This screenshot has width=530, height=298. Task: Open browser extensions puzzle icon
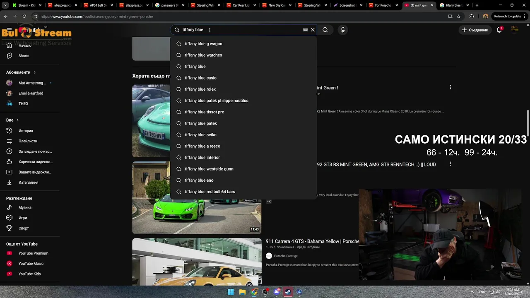(472, 16)
